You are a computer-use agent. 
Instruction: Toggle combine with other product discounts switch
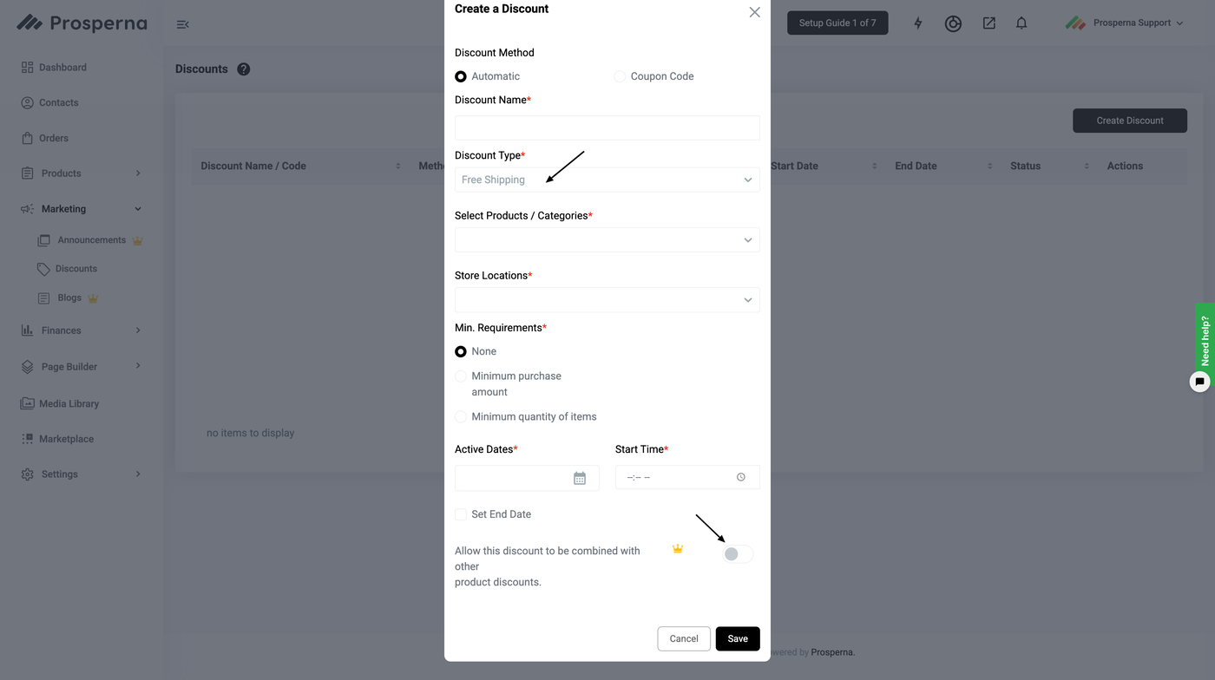(x=738, y=553)
